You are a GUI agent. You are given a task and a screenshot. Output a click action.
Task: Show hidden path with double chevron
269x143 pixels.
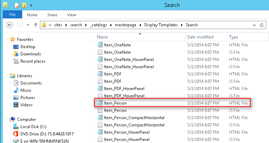(x=50, y=25)
